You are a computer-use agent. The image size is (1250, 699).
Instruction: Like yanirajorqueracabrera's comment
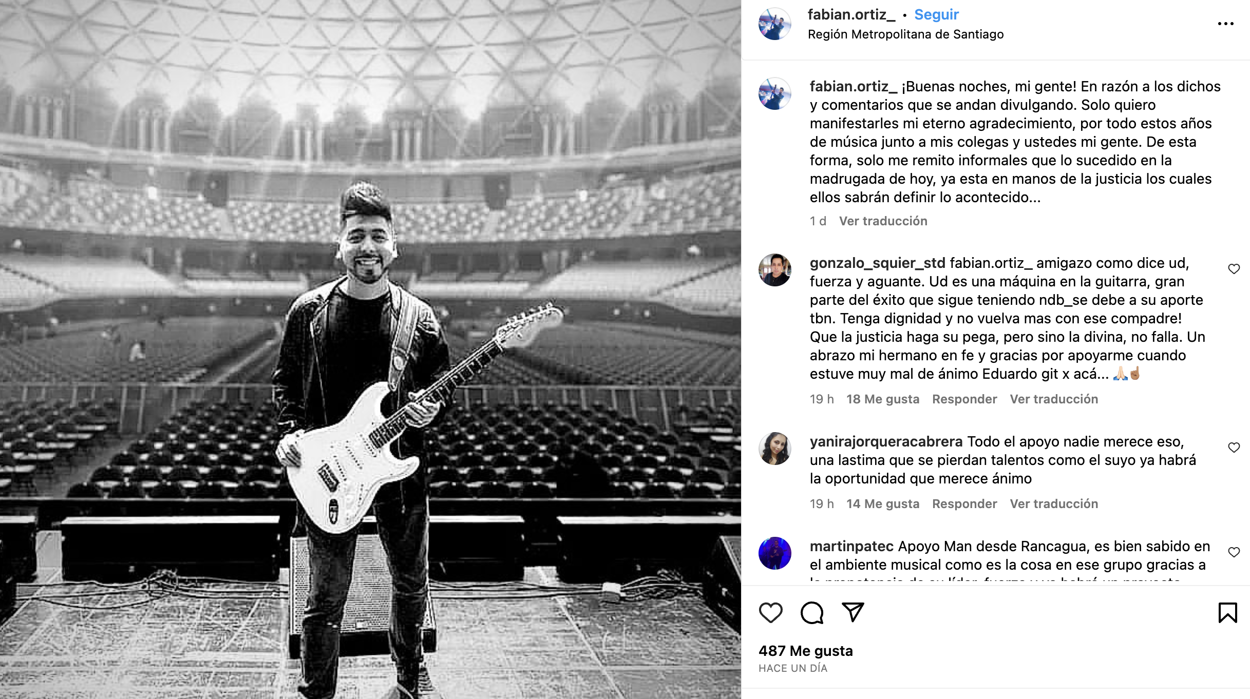[1234, 448]
